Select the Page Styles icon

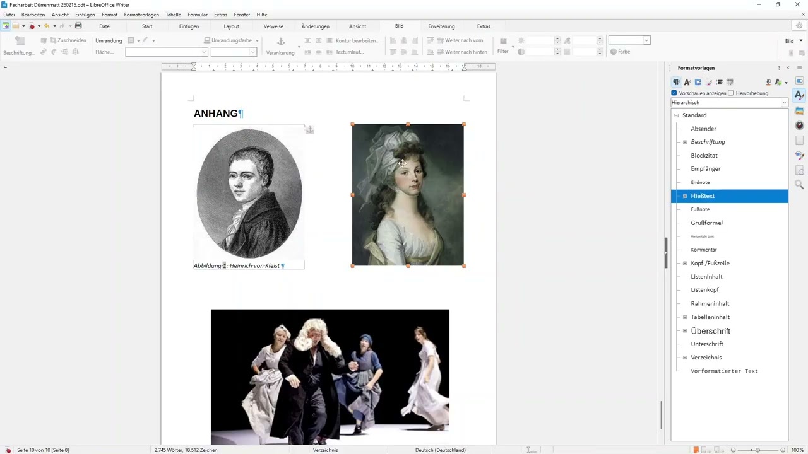coord(708,82)
